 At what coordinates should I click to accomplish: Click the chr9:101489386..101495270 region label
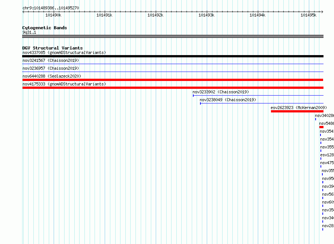(x=51, y=8)
